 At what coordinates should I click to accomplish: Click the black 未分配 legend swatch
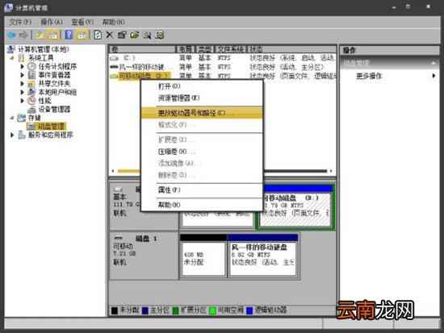point(115,310)
